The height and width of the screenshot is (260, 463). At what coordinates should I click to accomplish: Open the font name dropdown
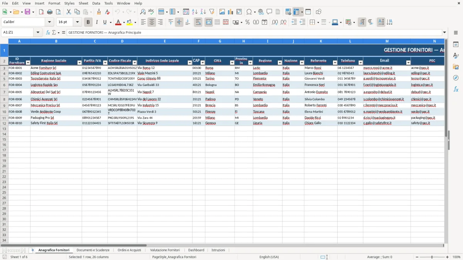(49, 22)
